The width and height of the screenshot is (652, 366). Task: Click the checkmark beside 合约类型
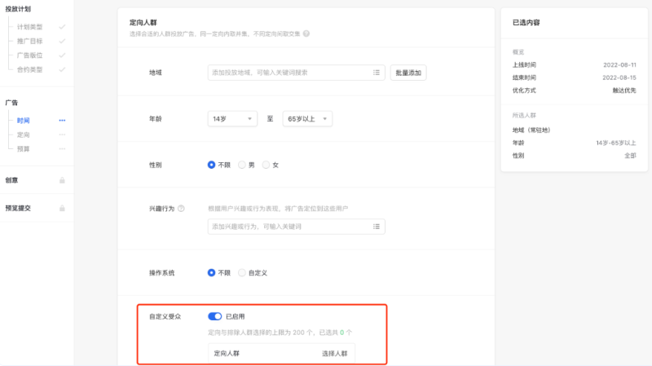[62, 69]
